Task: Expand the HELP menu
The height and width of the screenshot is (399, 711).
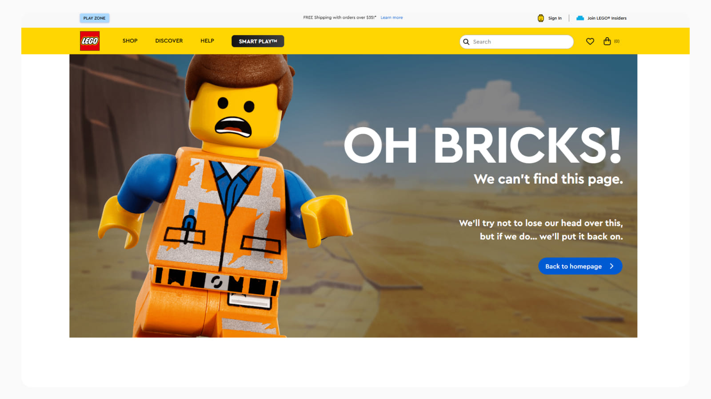Action: 207,40
